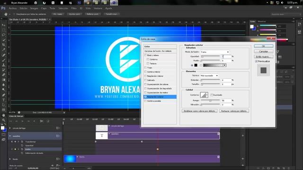The image size is (303, 170).
Task: Open the Contorno curve picker dropdown
Action: point(207,95)
